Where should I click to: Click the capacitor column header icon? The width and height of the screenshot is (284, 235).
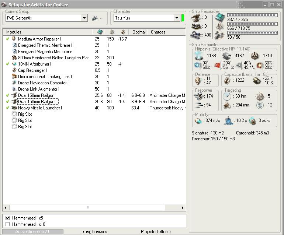pyautogui.click(x=123, y=32)
